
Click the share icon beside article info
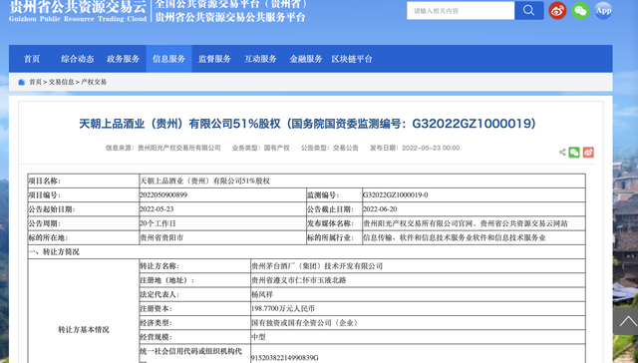point(562,153)
